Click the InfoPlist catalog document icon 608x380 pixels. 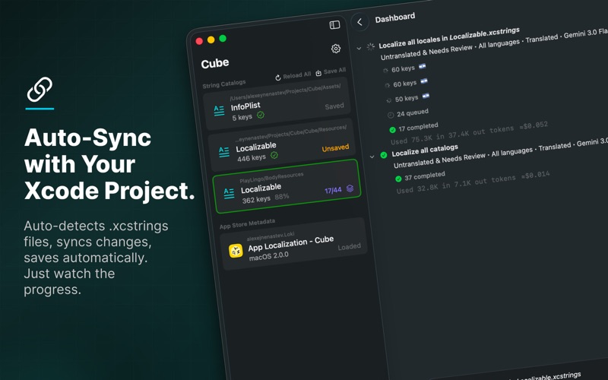pos(219,111)
